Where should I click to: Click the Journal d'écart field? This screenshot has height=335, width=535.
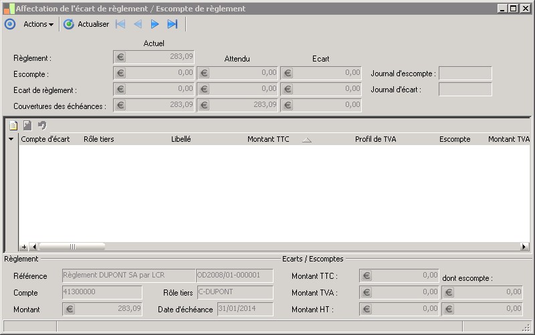click(x=465, y=89)
